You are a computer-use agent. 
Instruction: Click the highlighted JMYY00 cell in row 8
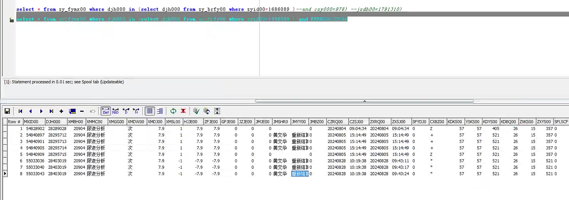(x=300, y=174)
